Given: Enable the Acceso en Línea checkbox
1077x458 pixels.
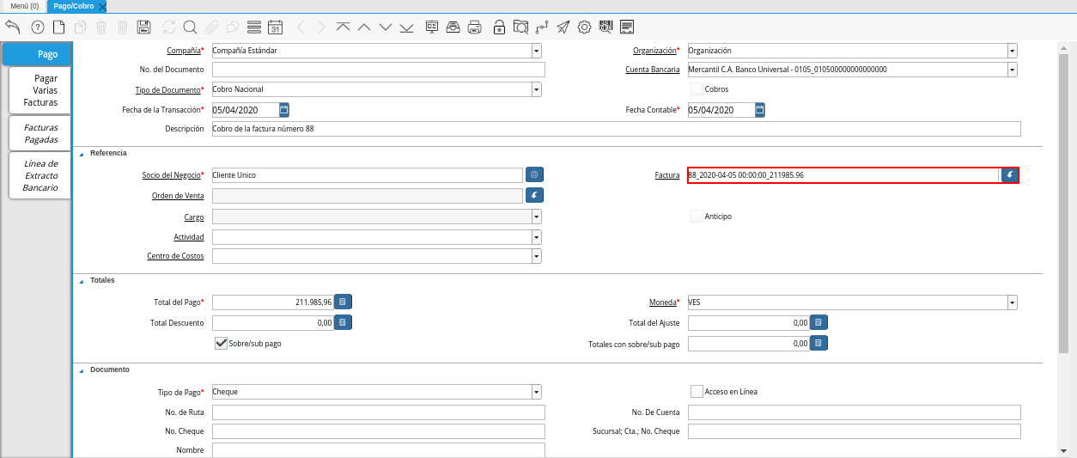Looking at the screenshot, I should (697, 392).
